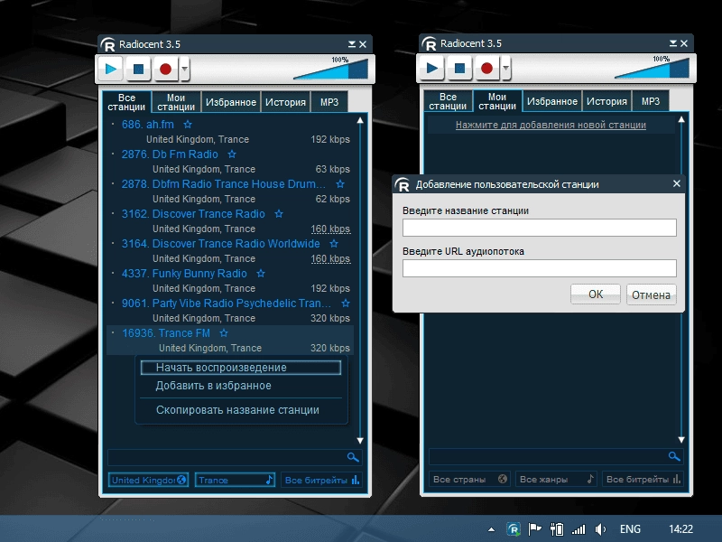Viewport: 722px width, 542px height.
Task: Click 160 kbps under Discover Trance Radio Worldwide
Action: click(330, 258)
